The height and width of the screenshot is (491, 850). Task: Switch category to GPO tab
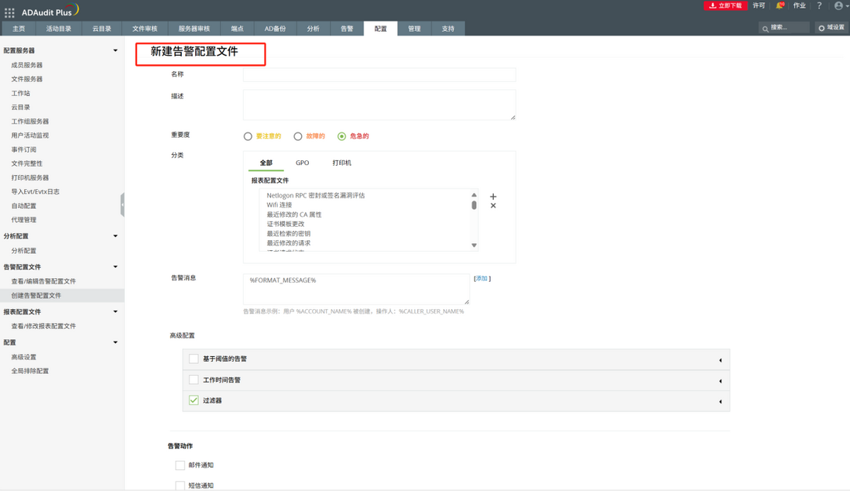pyautogui.click(x=303, y=163)
